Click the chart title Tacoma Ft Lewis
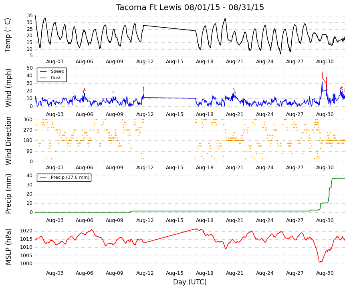 pos(149,7)
